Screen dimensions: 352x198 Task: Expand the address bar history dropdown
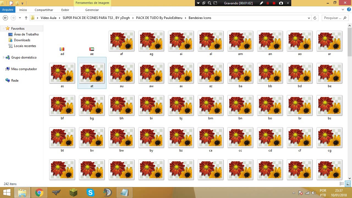(x=309, y=18)
